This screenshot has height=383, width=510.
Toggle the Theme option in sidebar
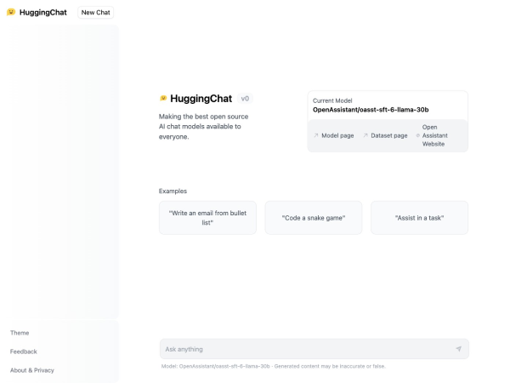pyautogui.click(x=20, y=333)
